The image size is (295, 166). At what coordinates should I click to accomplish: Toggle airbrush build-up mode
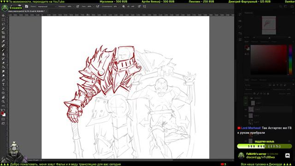click(x=97, y=6)
